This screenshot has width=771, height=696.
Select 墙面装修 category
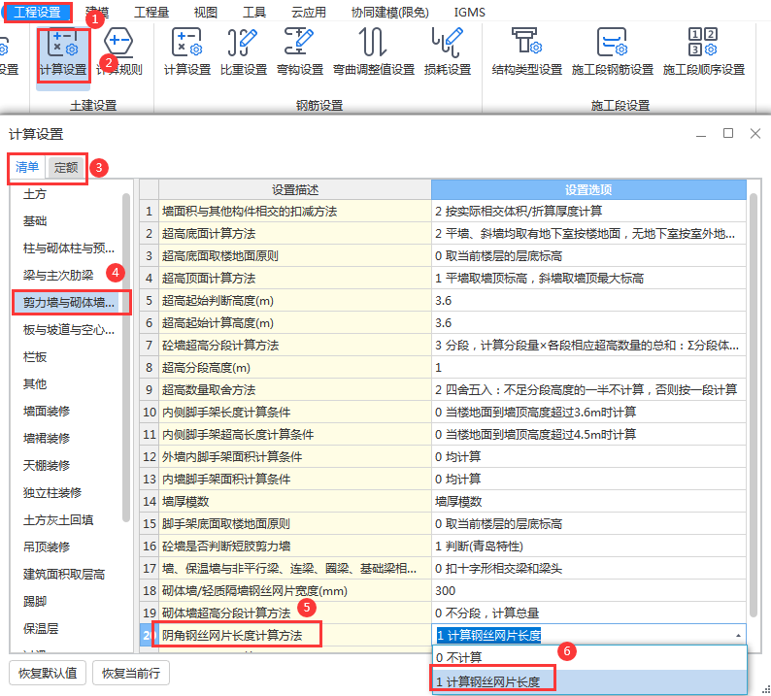tap(47, 411)
